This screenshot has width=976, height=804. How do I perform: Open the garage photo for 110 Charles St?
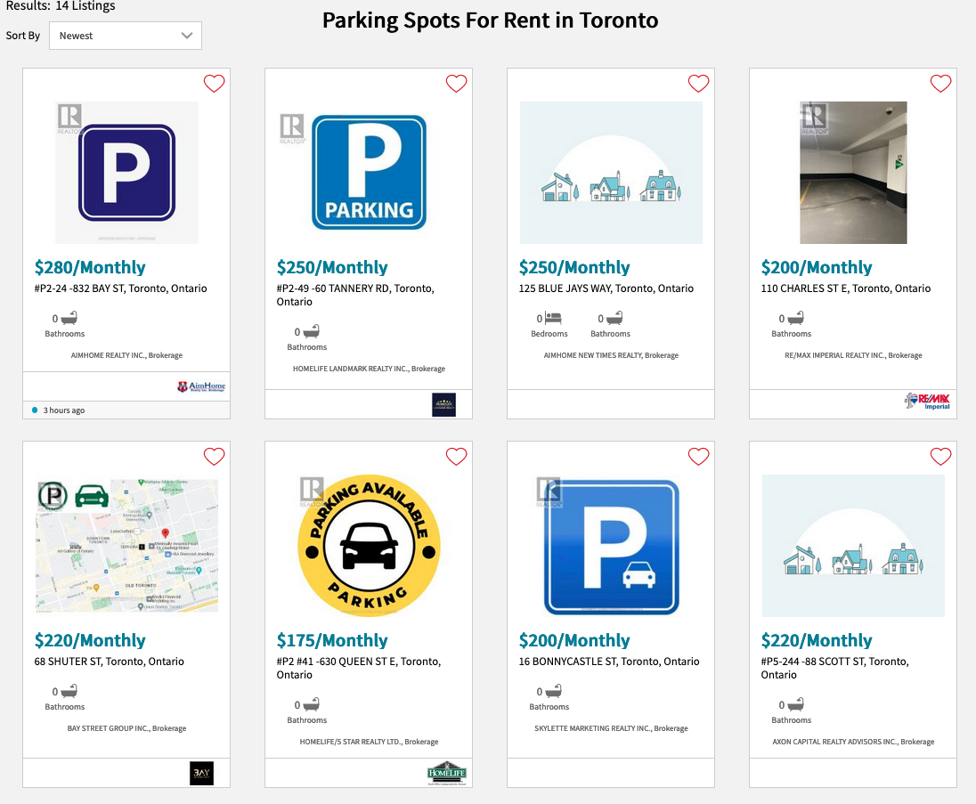(x=853, y=173)
